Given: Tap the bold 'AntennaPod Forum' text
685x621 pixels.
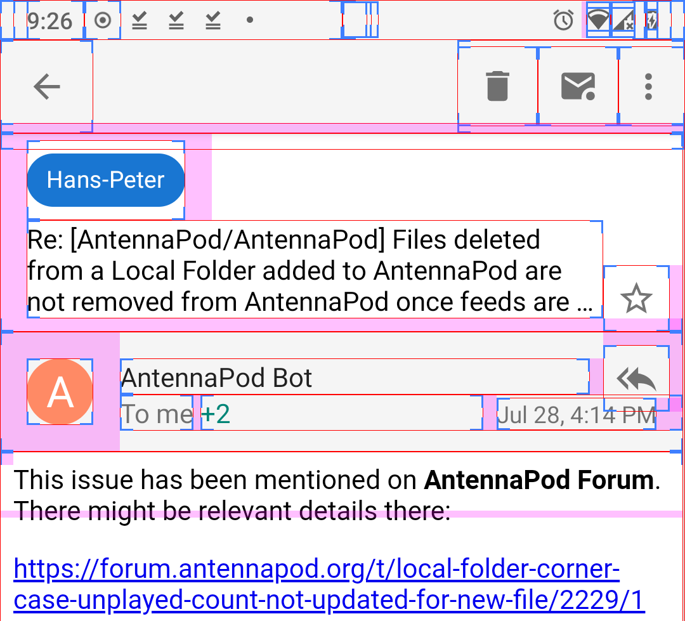Looking at the screenshot, I should (x=538, y=480).
